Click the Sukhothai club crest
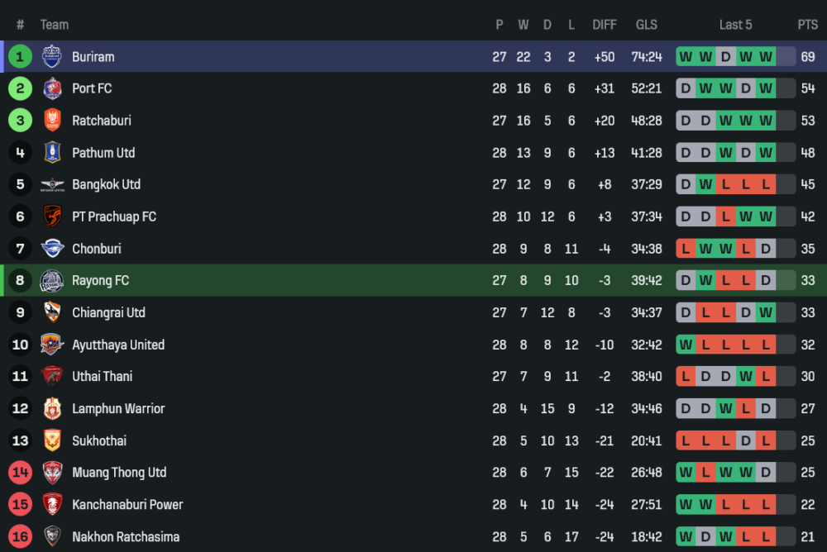The height and width of the screenshot is (552, 827). pyautogui.click(x=52, y=440)
